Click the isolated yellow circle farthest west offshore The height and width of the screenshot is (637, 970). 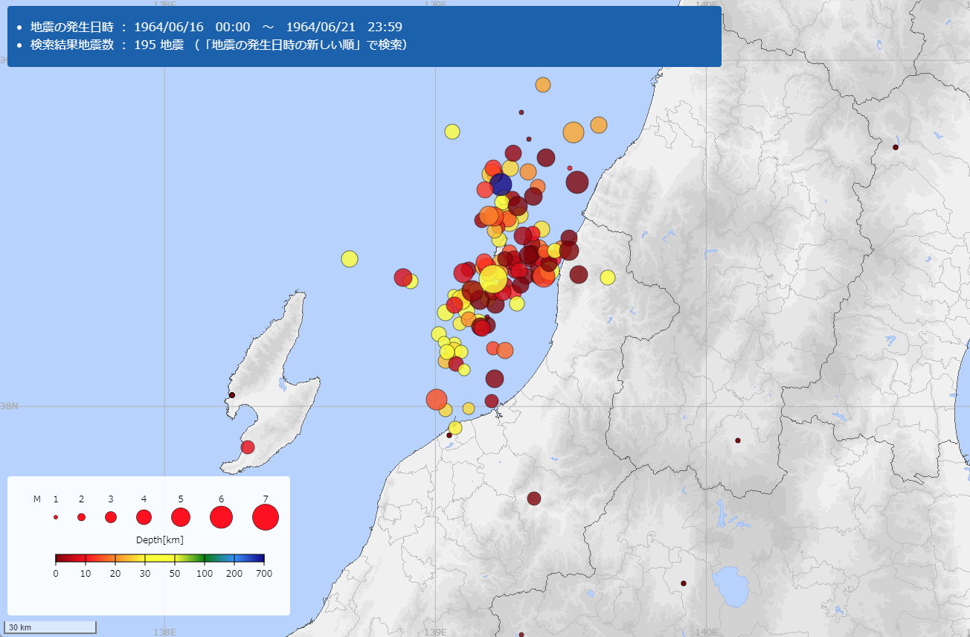[x=350, y=259]
